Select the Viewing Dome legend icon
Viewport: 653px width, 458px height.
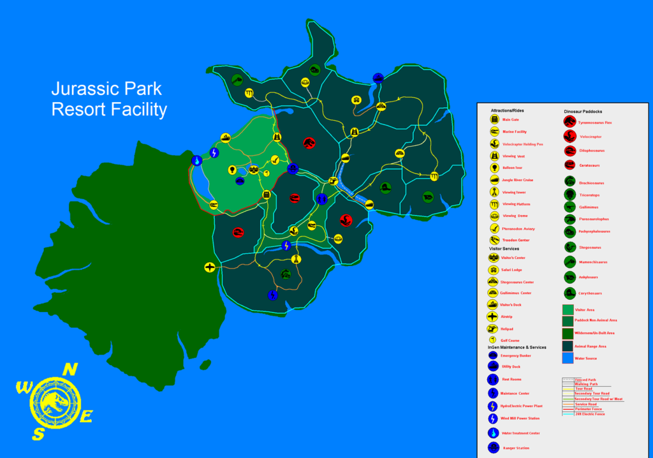tap(494, 216)
